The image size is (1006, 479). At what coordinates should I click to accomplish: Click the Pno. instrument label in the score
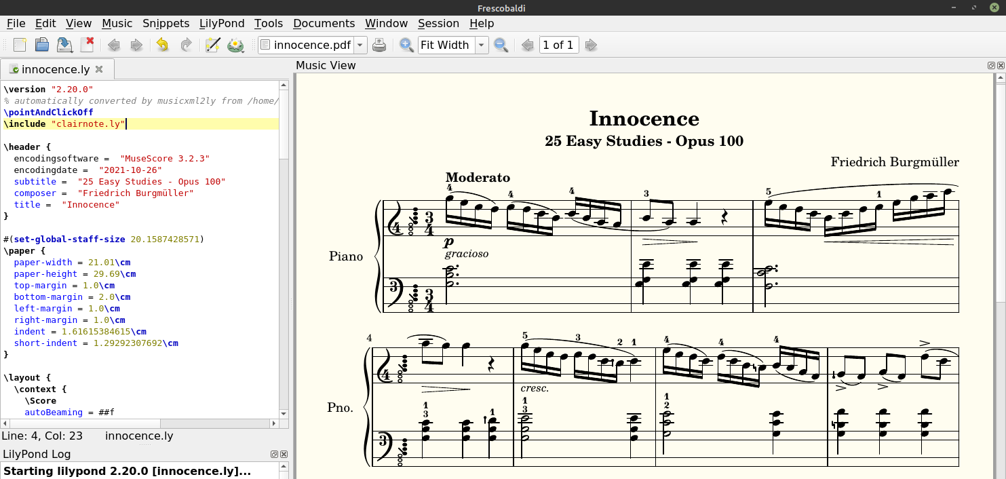[341, 408]
